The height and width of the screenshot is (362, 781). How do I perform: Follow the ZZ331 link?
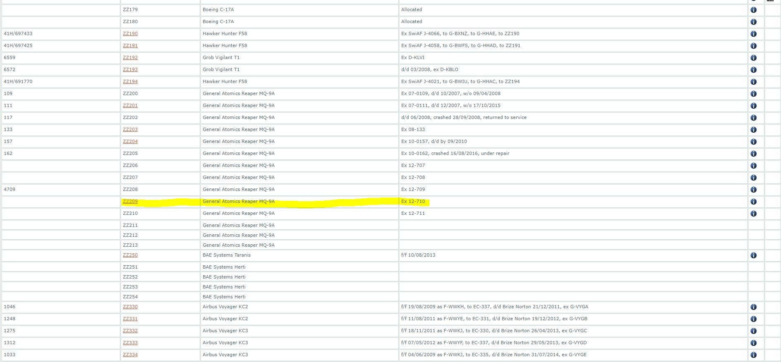tap(130, 319)
